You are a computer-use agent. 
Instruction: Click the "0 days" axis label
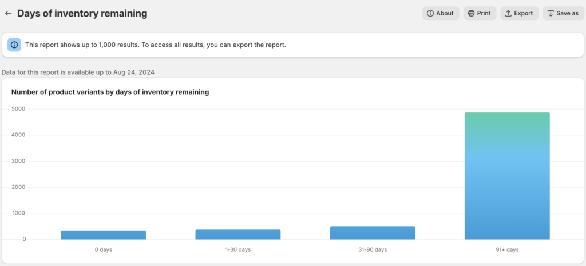click(104, 249)
